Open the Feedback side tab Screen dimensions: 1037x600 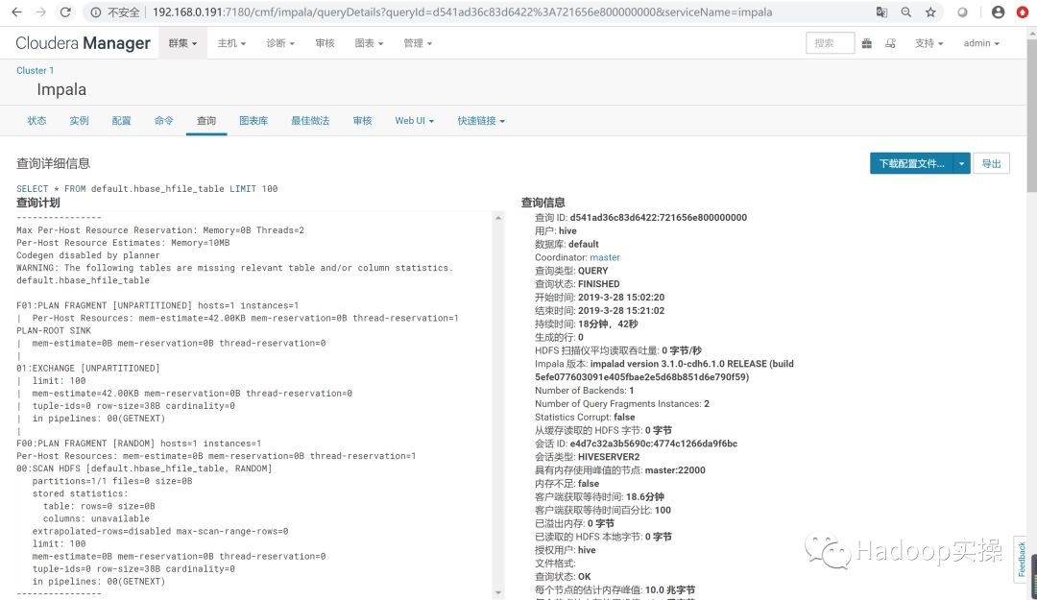click(1021, 559)
